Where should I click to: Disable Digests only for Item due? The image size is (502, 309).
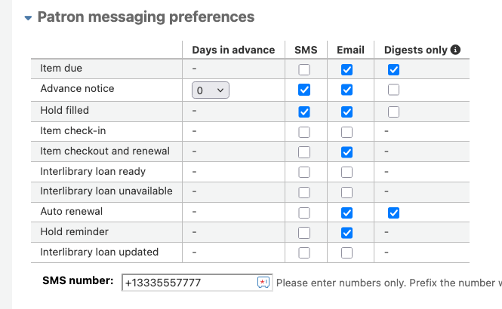click(393, 69)
